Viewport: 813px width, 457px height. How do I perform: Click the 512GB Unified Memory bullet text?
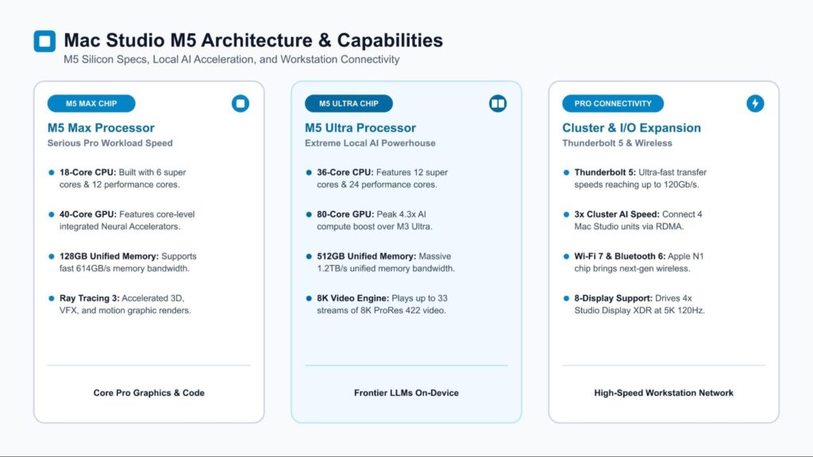click(386, 262)
